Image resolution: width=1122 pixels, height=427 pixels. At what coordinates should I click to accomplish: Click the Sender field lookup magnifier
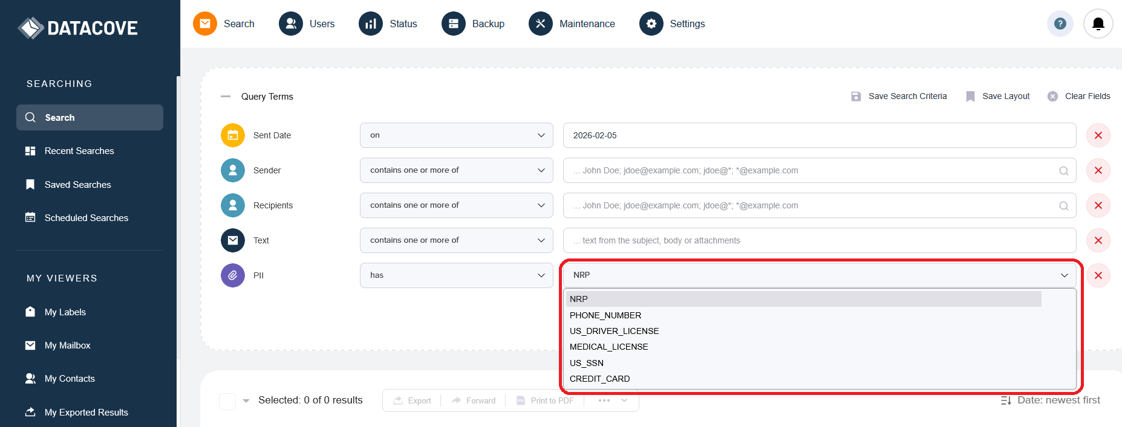[x=1064, y=171]
